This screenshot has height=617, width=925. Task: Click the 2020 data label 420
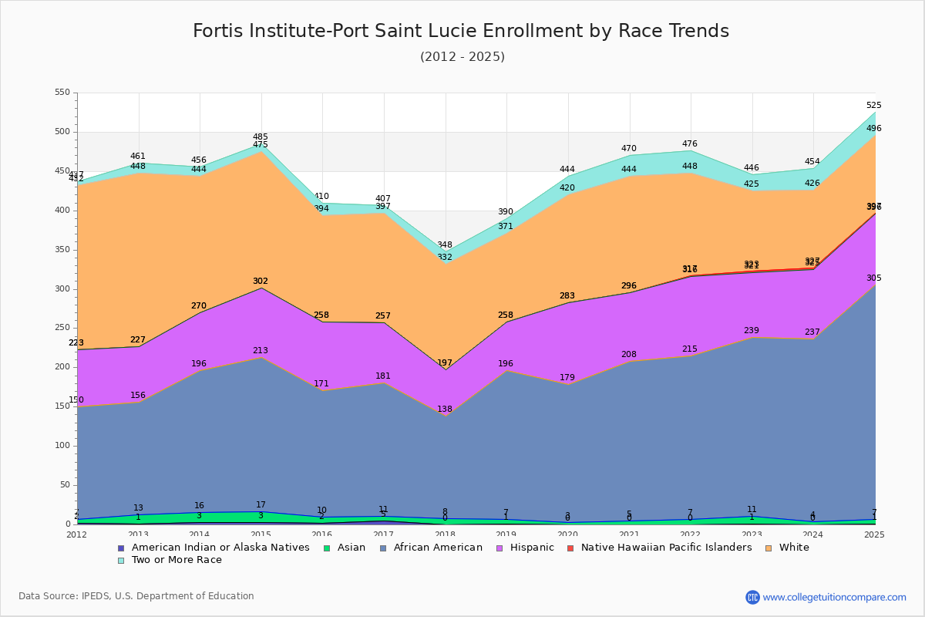[x=567, y=187]
